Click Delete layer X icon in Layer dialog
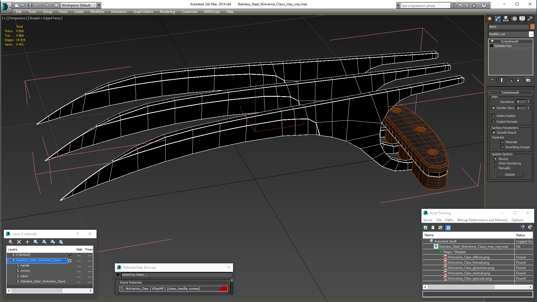The width and height of the screenshot is (537, 302). coord(19,242)
